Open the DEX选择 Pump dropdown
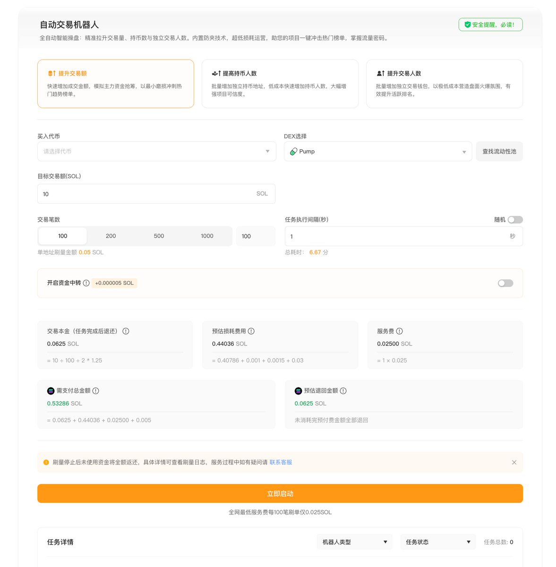The width and height of the screenshot is (556, 567). tap(378, 151)
